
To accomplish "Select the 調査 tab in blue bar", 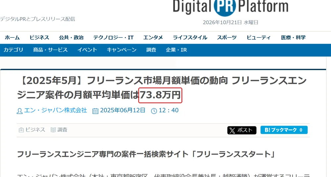I will point(151,50).
